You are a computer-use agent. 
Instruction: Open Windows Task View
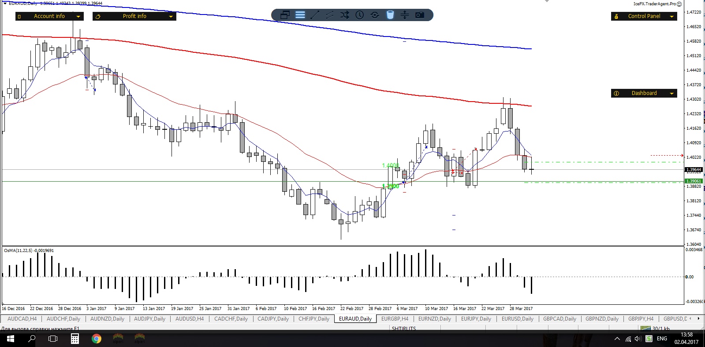click(53, 339)
